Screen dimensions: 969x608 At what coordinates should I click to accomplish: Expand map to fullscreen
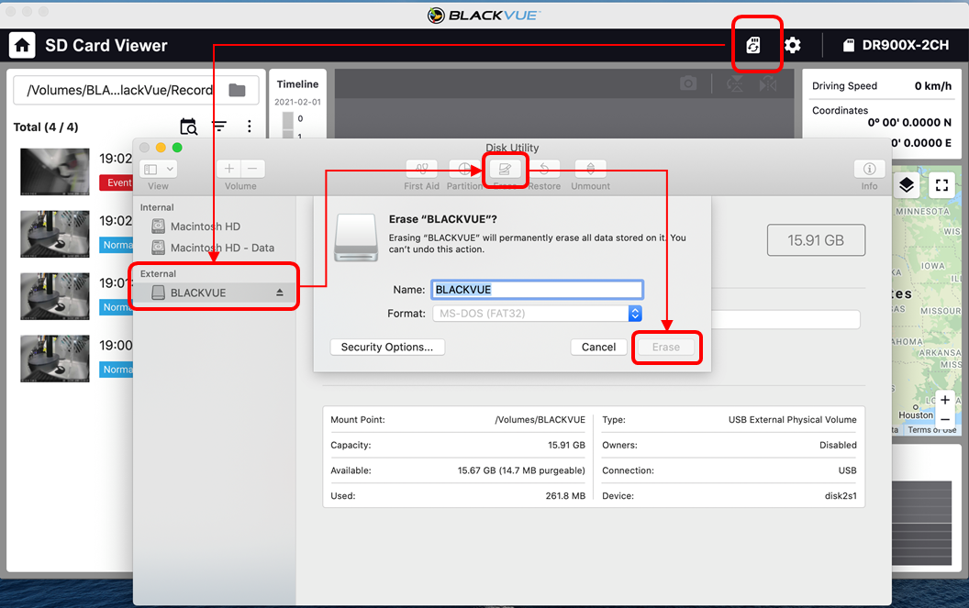pos(941,184)
